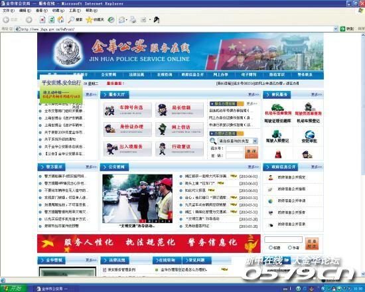365x292 pixels.
Task: Expand 更多>> in 便民服务 header
Action: pyautogui.click(x=317, y=94)
